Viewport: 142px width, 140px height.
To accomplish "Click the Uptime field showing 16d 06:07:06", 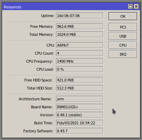I will 80,16.
